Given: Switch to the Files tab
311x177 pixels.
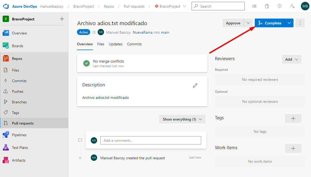Looking at the screenshot, I should [101, 44].
